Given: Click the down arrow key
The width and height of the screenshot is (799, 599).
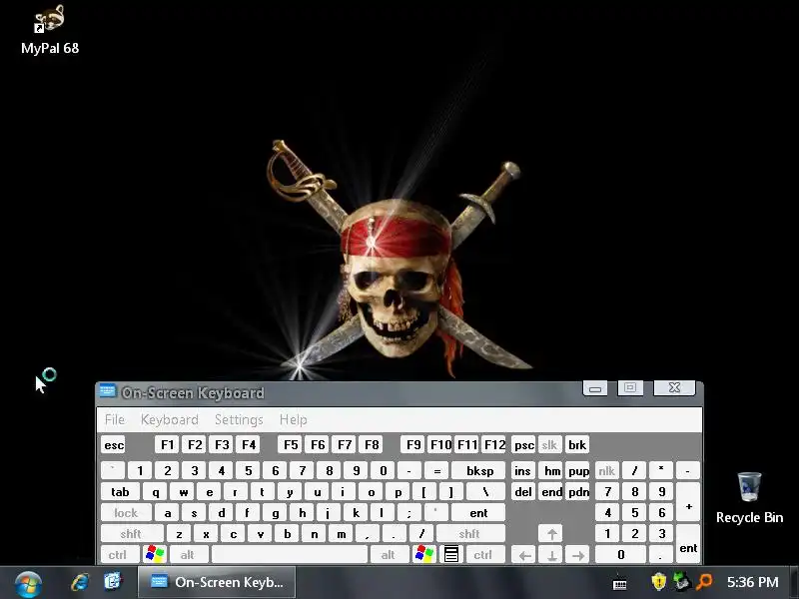Looking at the screenshot, I should click(551, 555).
